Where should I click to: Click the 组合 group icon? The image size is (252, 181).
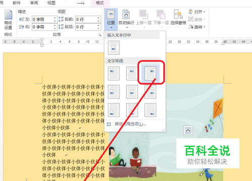(x=191, y=19)
